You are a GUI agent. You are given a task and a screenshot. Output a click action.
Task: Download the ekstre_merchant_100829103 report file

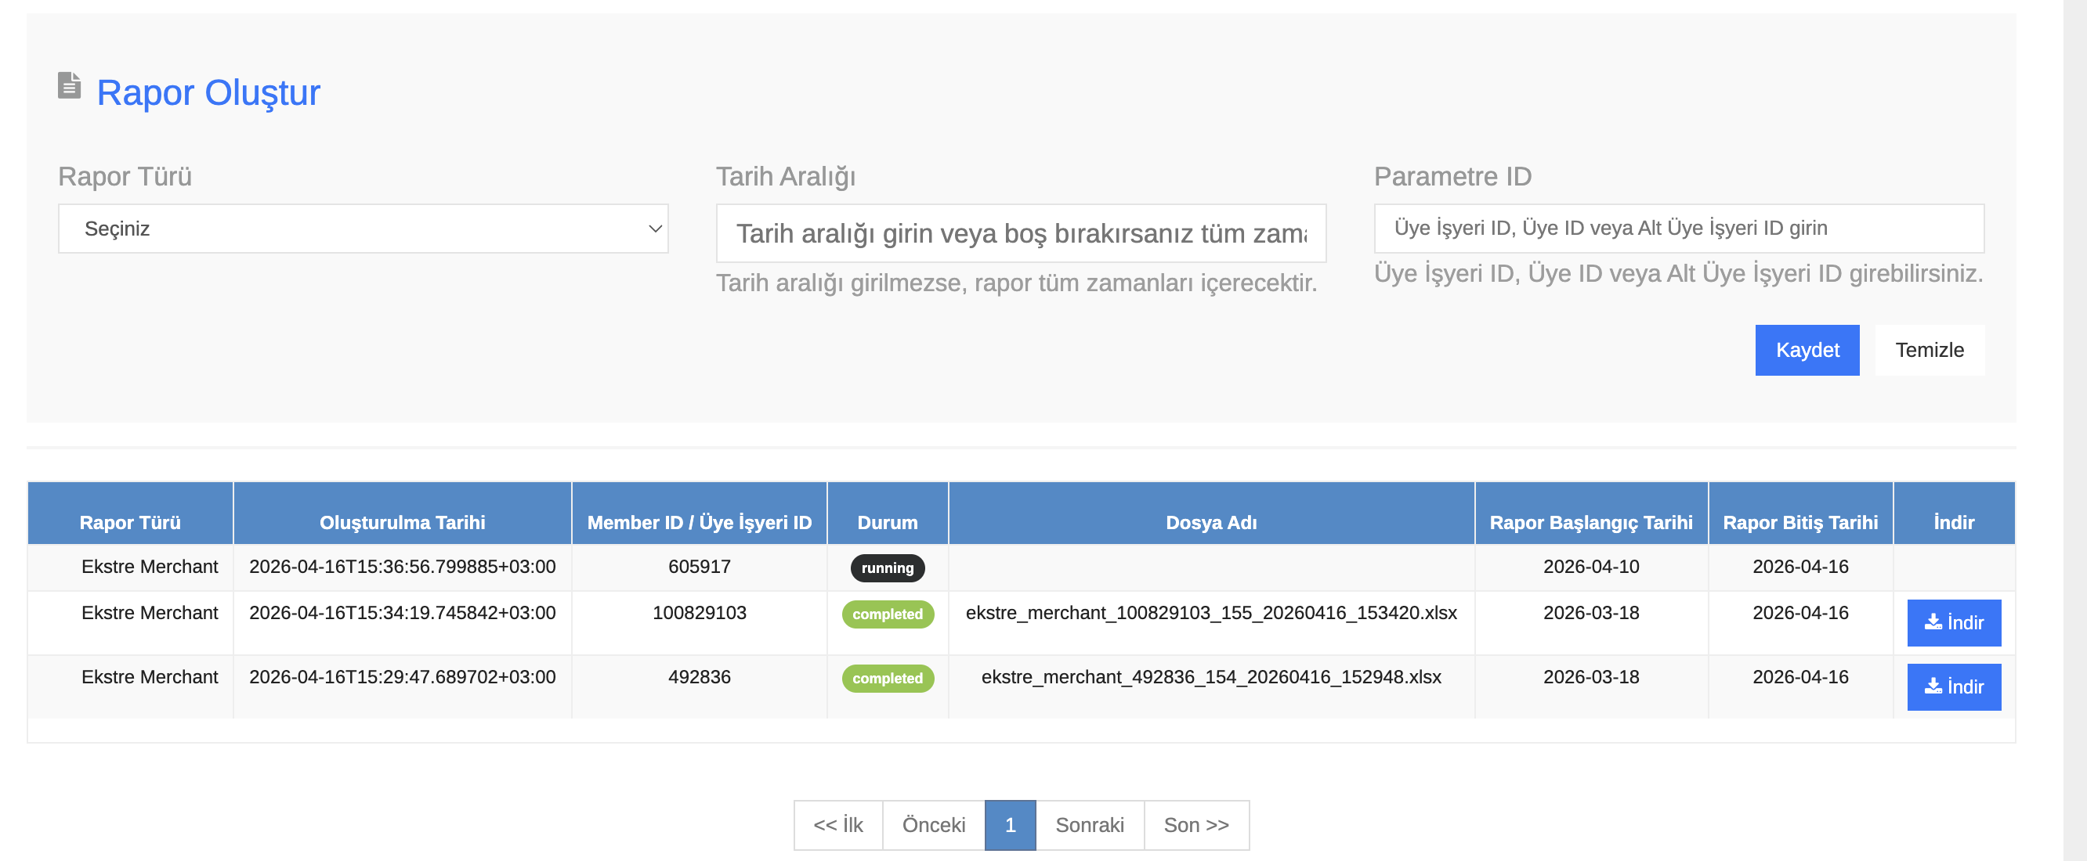pos(1953,622)
